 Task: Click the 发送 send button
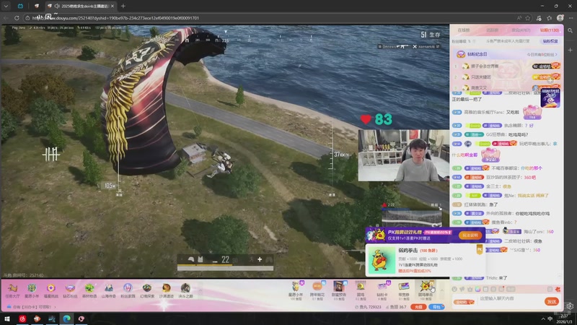(x=552, y=301)
